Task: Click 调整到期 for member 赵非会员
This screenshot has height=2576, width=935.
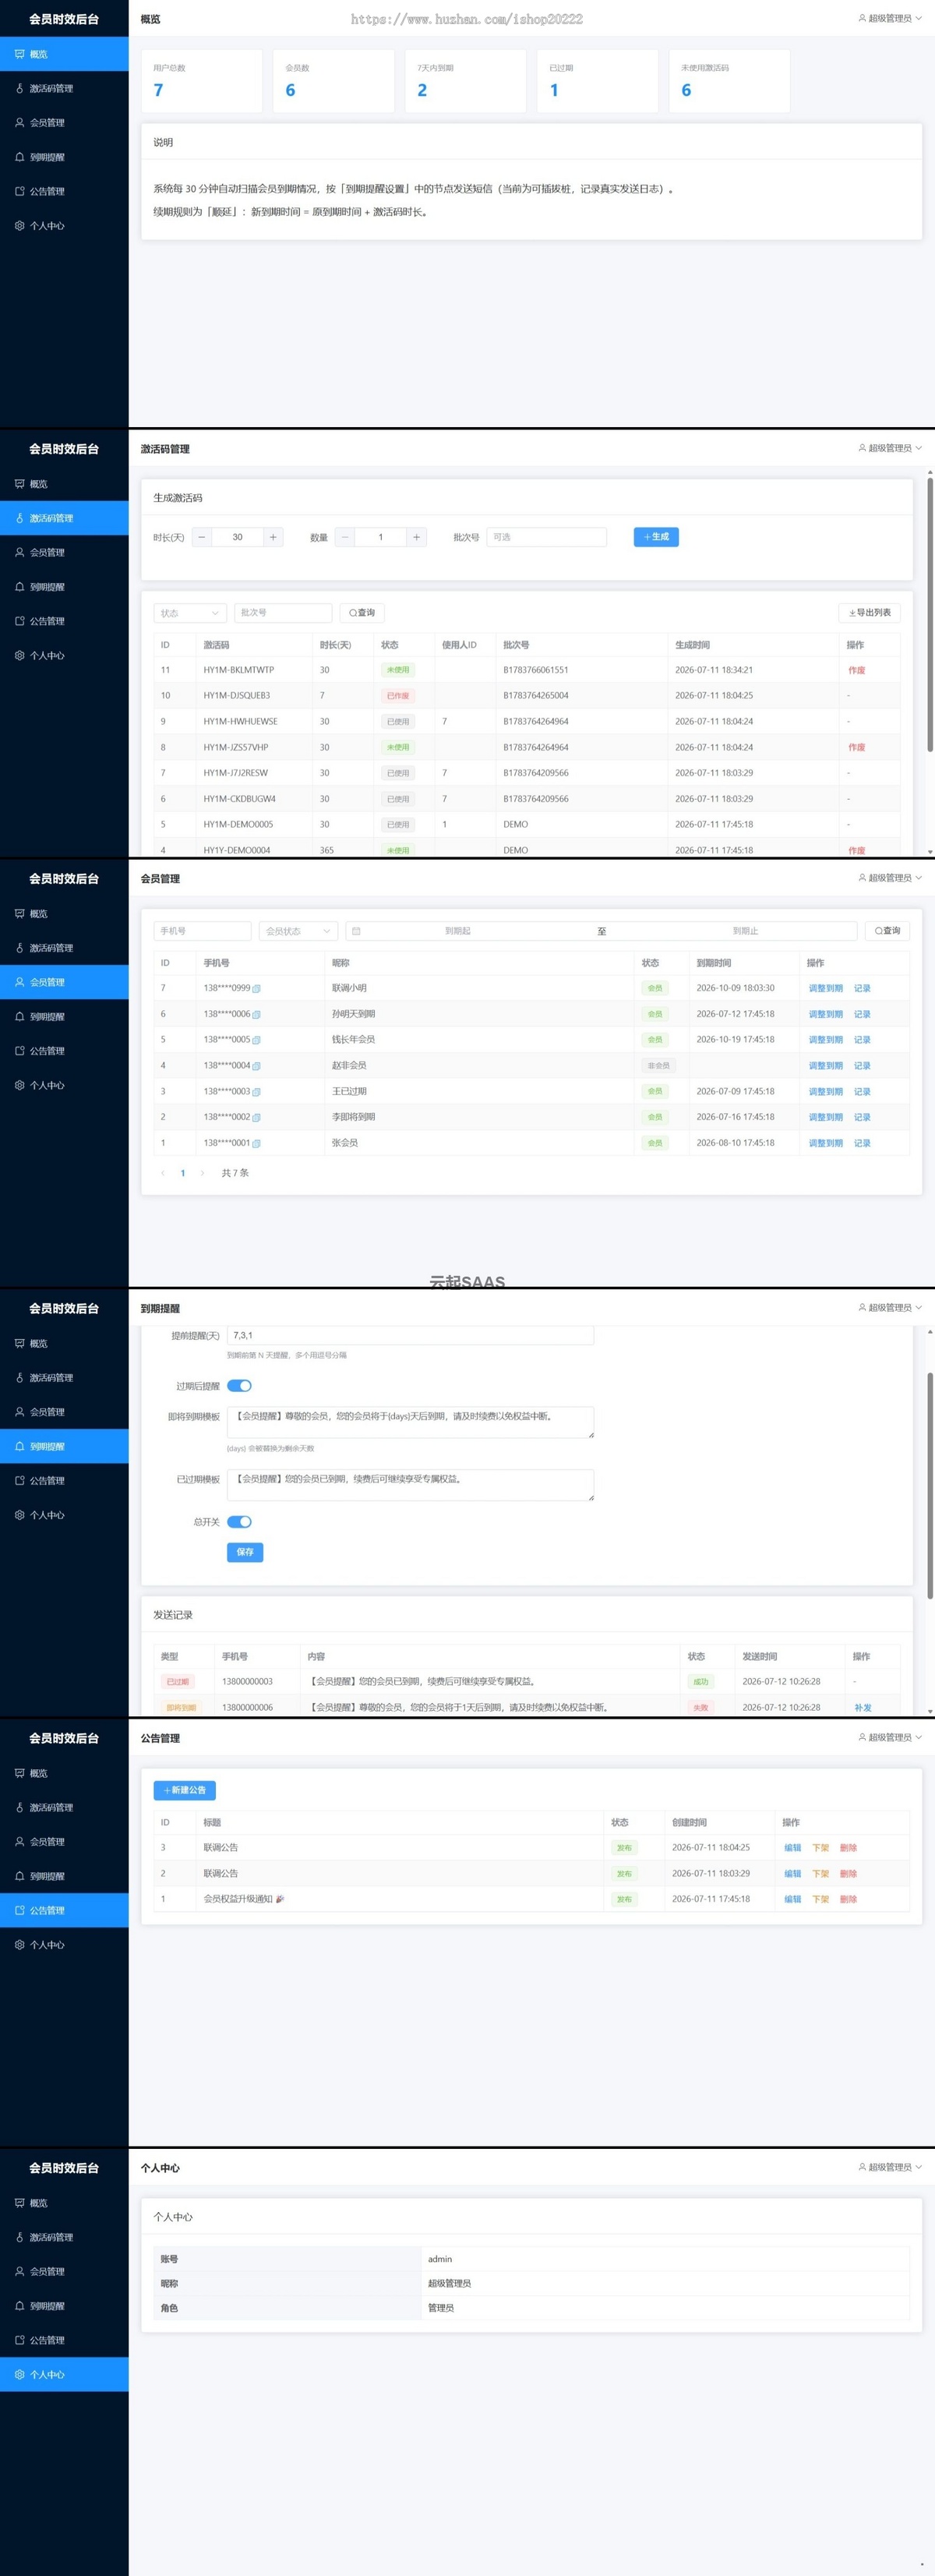Action: coord(826,1066)
